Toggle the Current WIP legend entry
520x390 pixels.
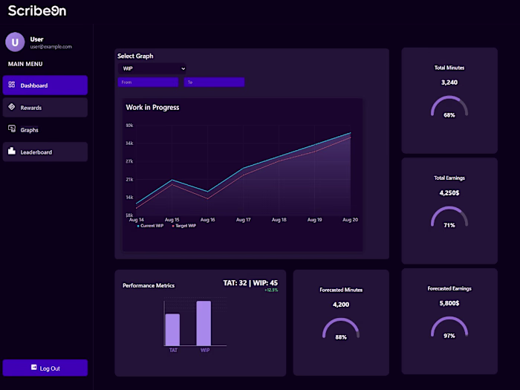(x=150, y=226)
